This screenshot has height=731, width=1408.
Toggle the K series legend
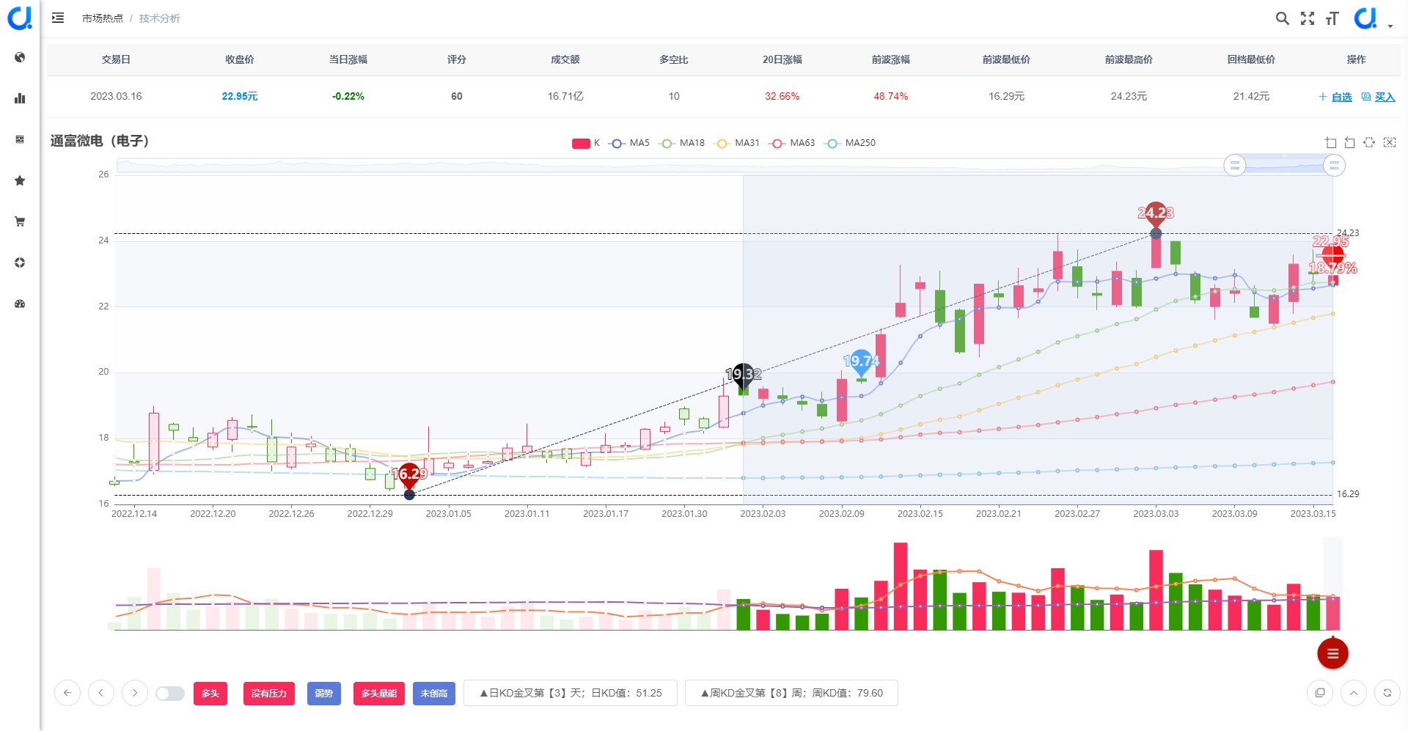(586, 143)
